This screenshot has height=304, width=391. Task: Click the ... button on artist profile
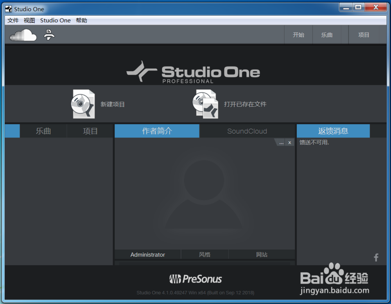pos(281,143)
